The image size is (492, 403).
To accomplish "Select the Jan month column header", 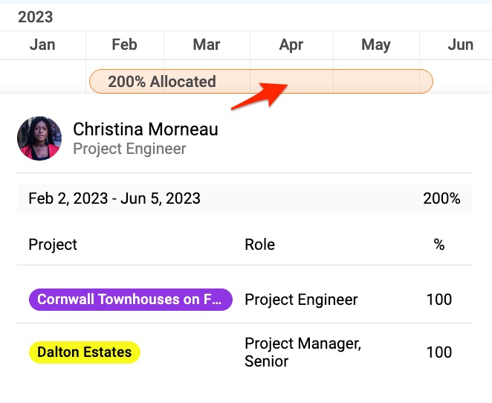I will point(42,45).
